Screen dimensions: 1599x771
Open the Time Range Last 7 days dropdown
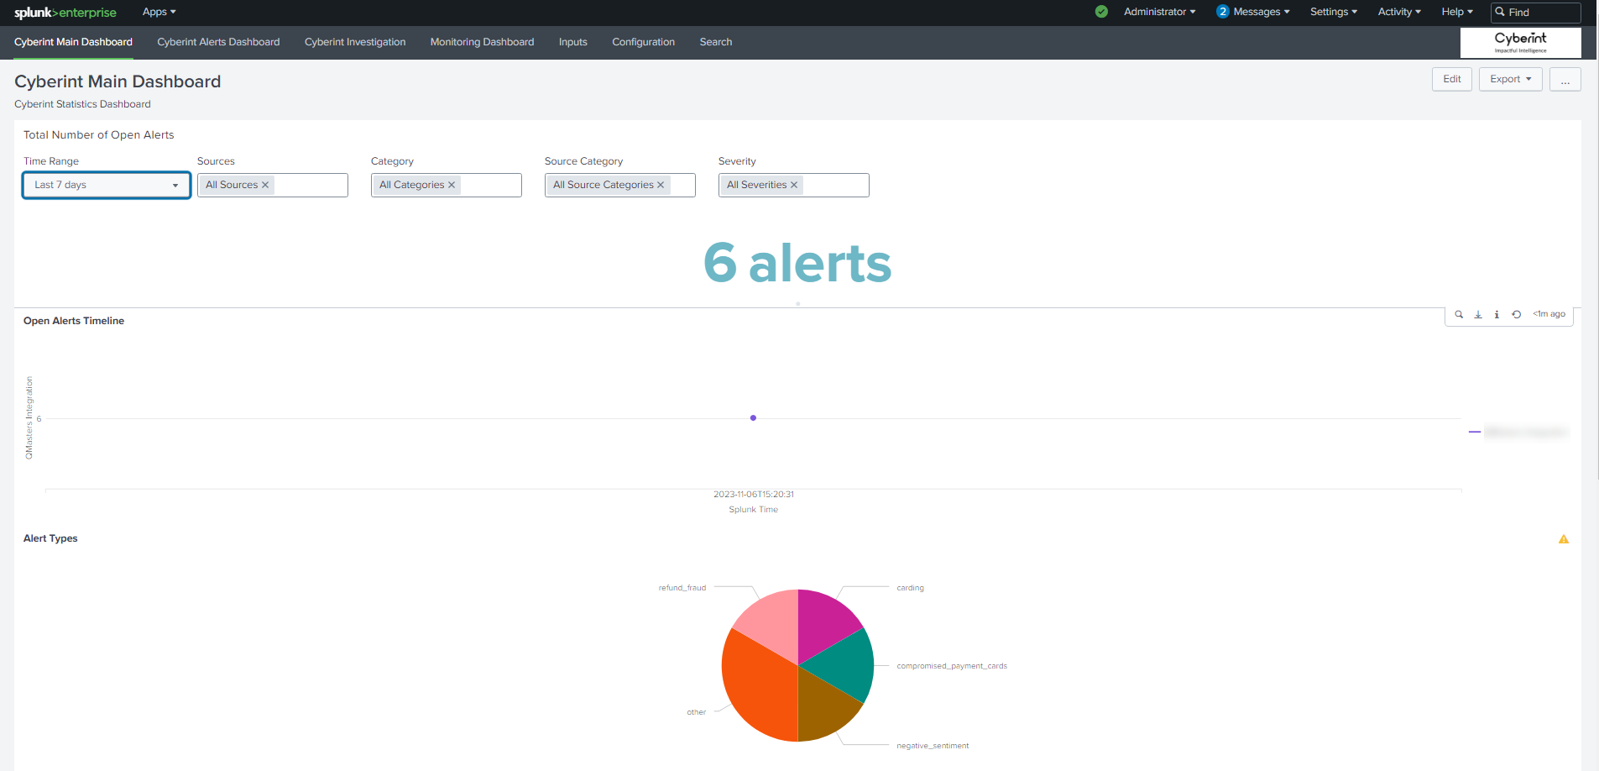(107, 185)
